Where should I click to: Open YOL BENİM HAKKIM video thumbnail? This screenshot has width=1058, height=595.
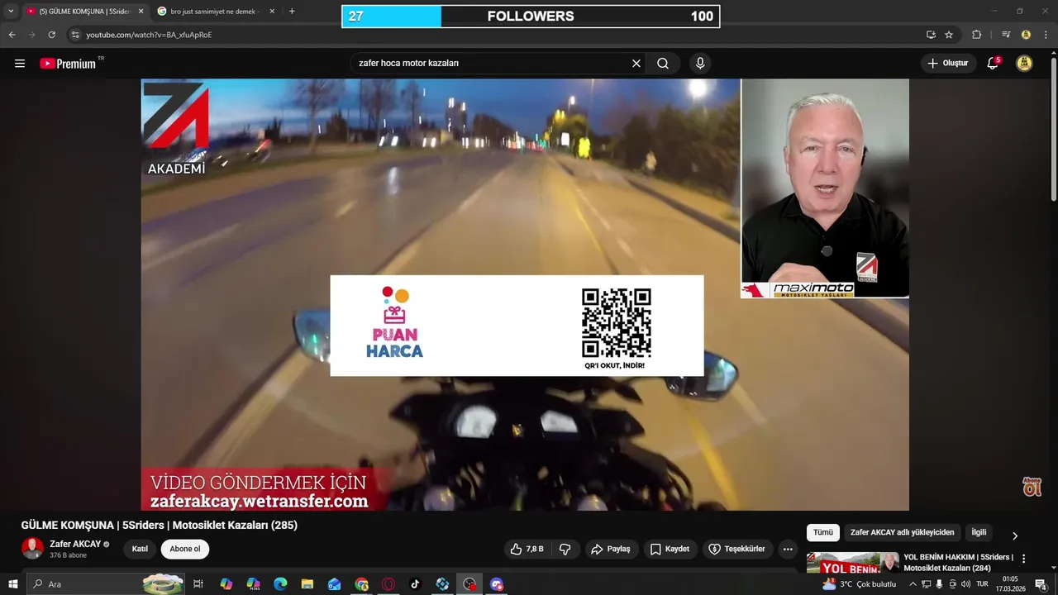point(852,562)
